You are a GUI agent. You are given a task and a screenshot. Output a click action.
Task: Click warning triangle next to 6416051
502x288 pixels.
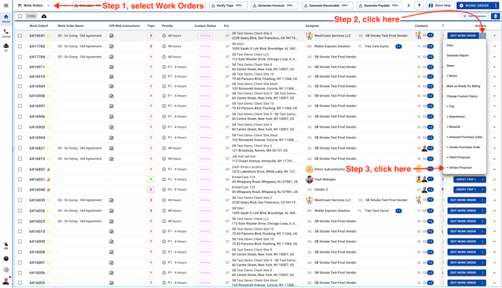point(49,180)
